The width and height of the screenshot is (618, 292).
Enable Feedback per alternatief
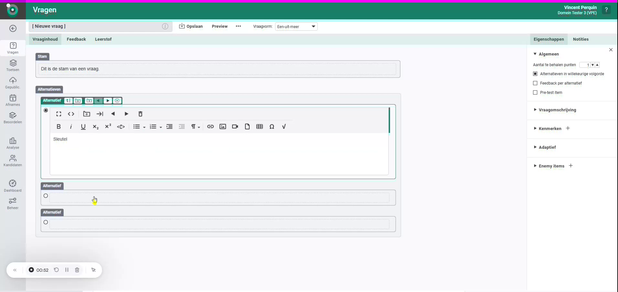[x=535, y=83]
